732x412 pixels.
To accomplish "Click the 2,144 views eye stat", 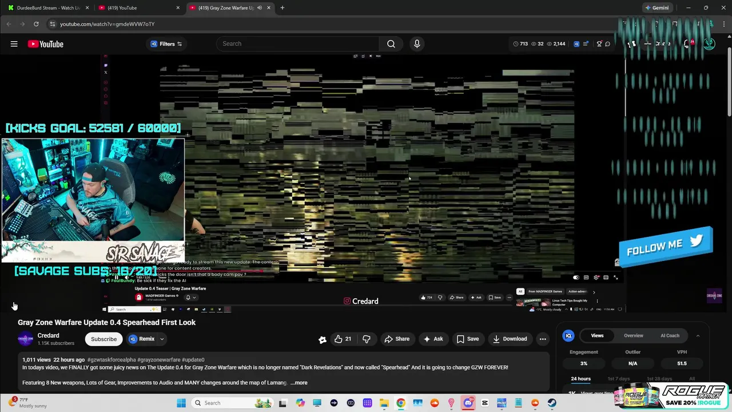I will click(x=556, y=43).
